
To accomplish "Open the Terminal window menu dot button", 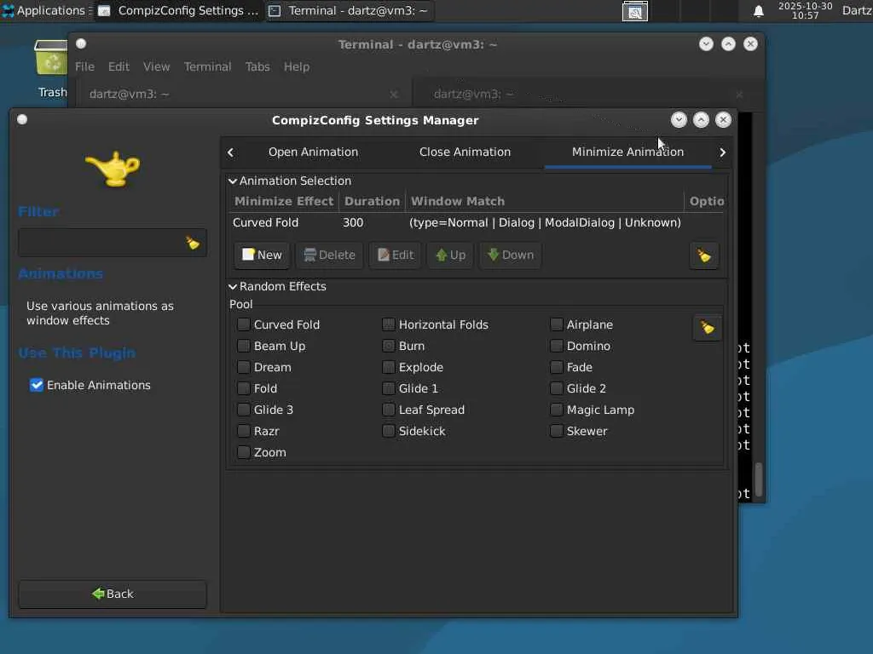I will pos(81,43).
